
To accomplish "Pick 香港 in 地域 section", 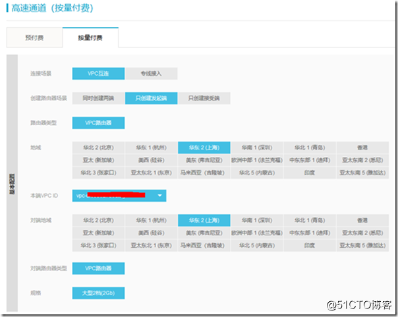I will click(x=362, y=148).
